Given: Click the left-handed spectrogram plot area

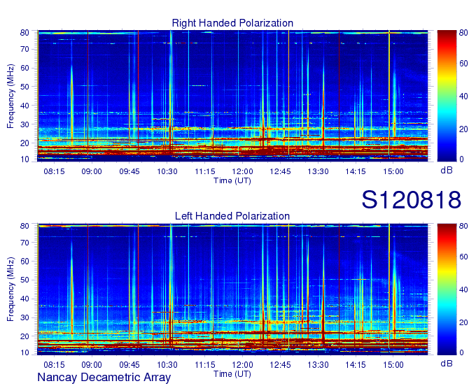Looking at the screenshot, I should [232, 289].
